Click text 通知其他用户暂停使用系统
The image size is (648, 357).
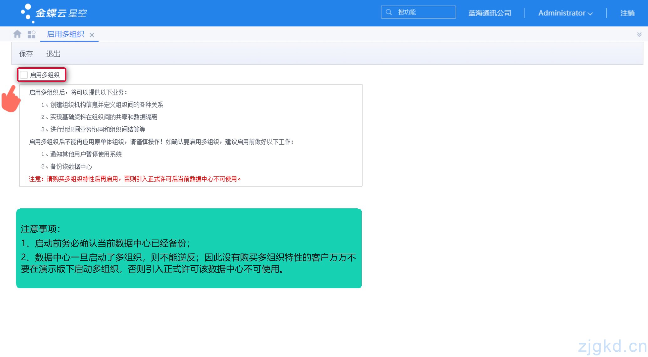[86, 154]
